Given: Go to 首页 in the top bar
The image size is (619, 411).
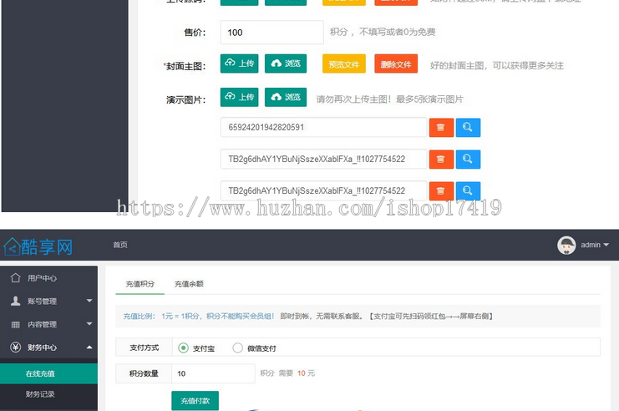Looking at the screenshot, I should (x=120, y=245).
